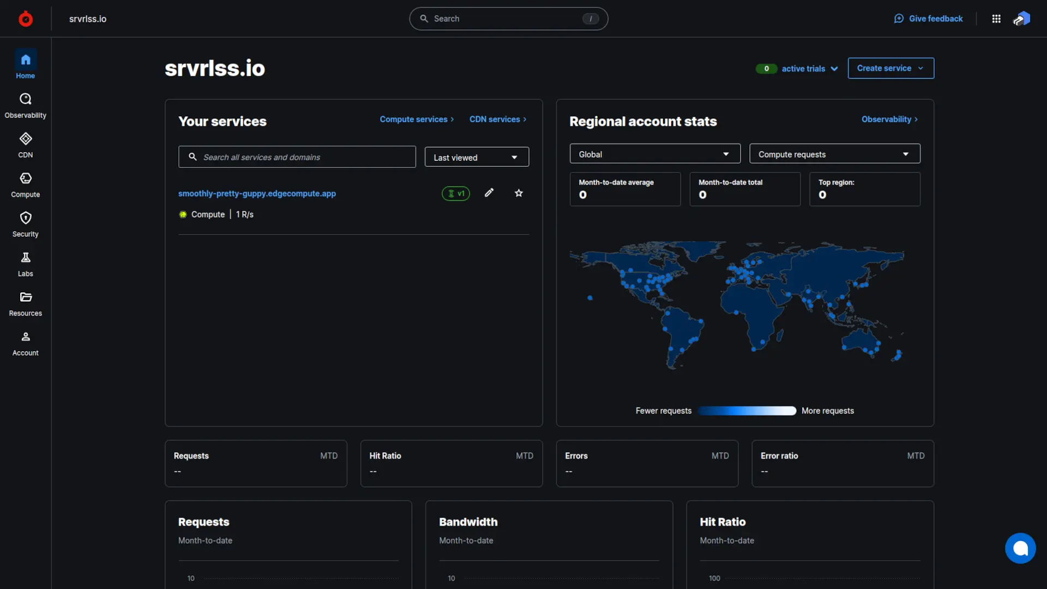This screenshot has height=589, width=1047.
Task: Open the Labs sidebar section
Action: pyautogui.click(x=26, y=265)
